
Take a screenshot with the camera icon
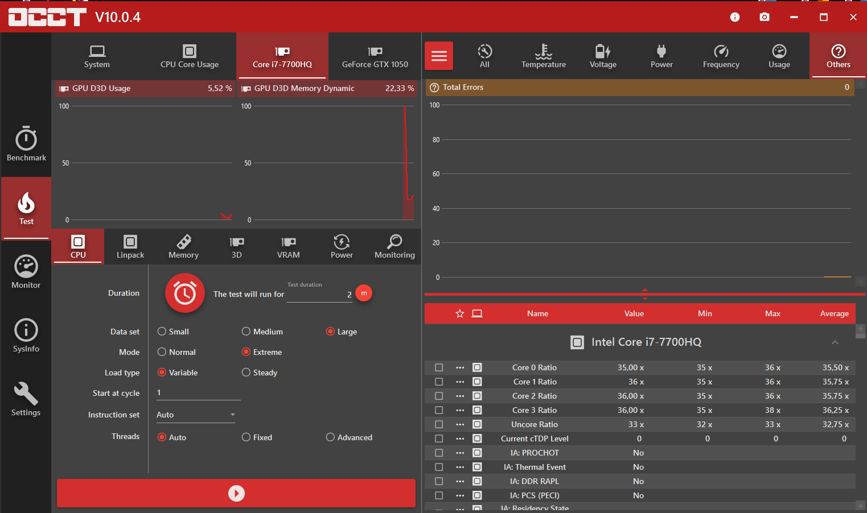[765, 17]
